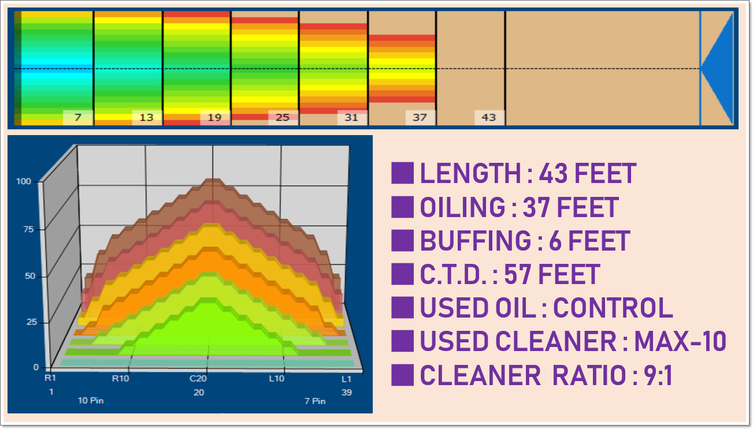This screenshot has height=429, width=753.
Task: Click the CLEANER RATIO : 9:1 text
Action: 546,375
